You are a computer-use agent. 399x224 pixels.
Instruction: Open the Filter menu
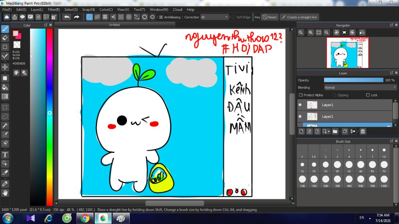point(54,9)
